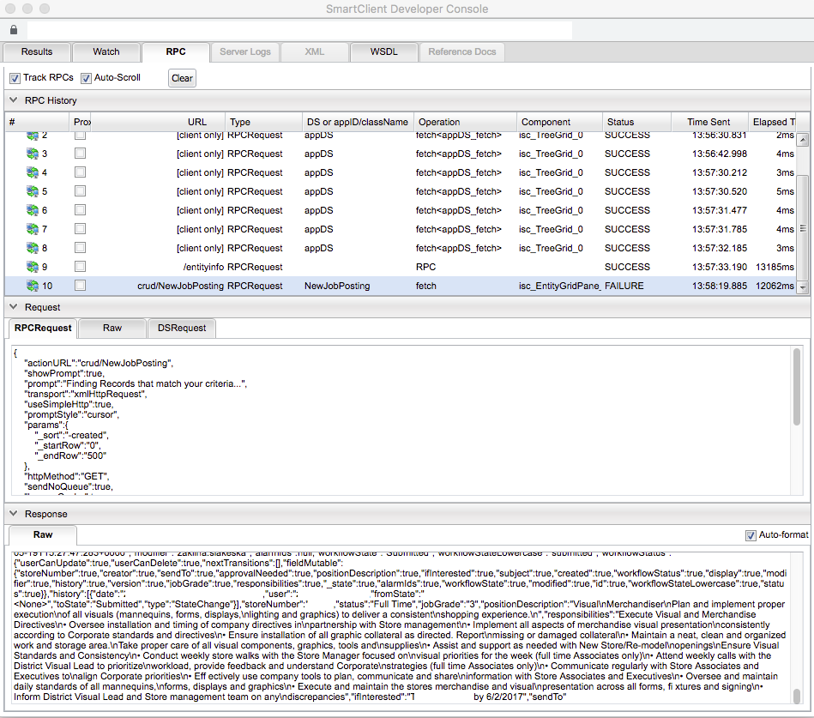Viewport: 814px width, 718px height.
Task: Click the RPC History scrollbar thumb
Action: [803, 228]
